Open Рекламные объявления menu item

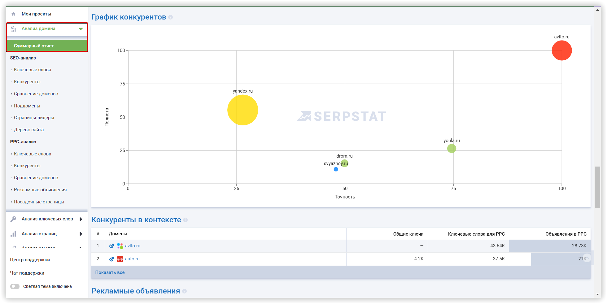pos(40,190)
